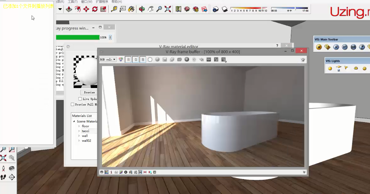This screenshot has width=370, height=194.
Task: Enable the Live Update checkbox
Action: (80, 99)
